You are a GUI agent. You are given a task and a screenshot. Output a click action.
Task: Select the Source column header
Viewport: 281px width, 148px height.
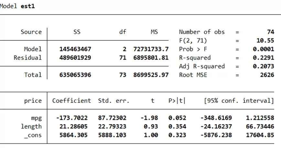(x=31, y=32)
